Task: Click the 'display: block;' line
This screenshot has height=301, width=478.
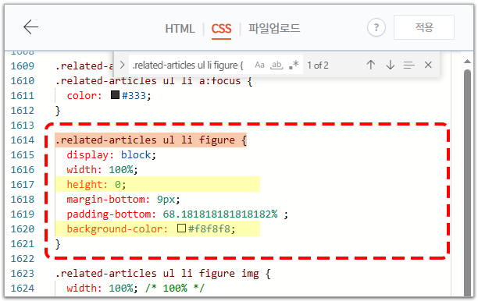Action: (x=111, y=155)
